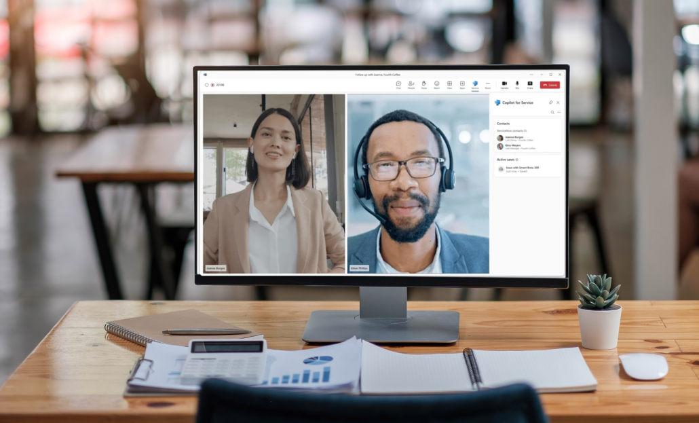
Task: Open the View layout options
Action: [450, 83]
